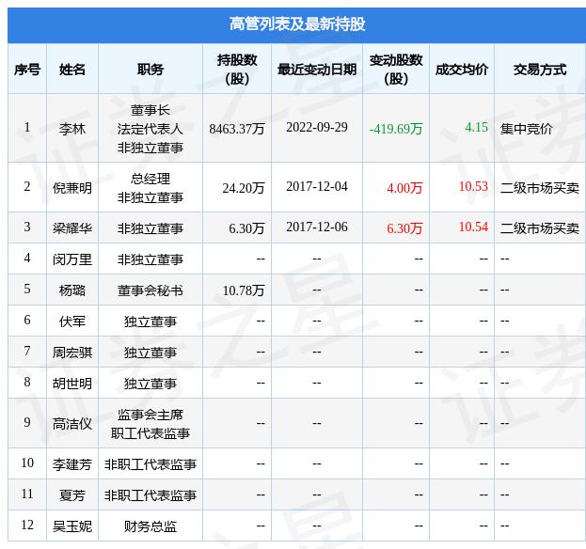Click the holding value 8463.37万
This screenshot has width=586, height=549.
point(237,129)
